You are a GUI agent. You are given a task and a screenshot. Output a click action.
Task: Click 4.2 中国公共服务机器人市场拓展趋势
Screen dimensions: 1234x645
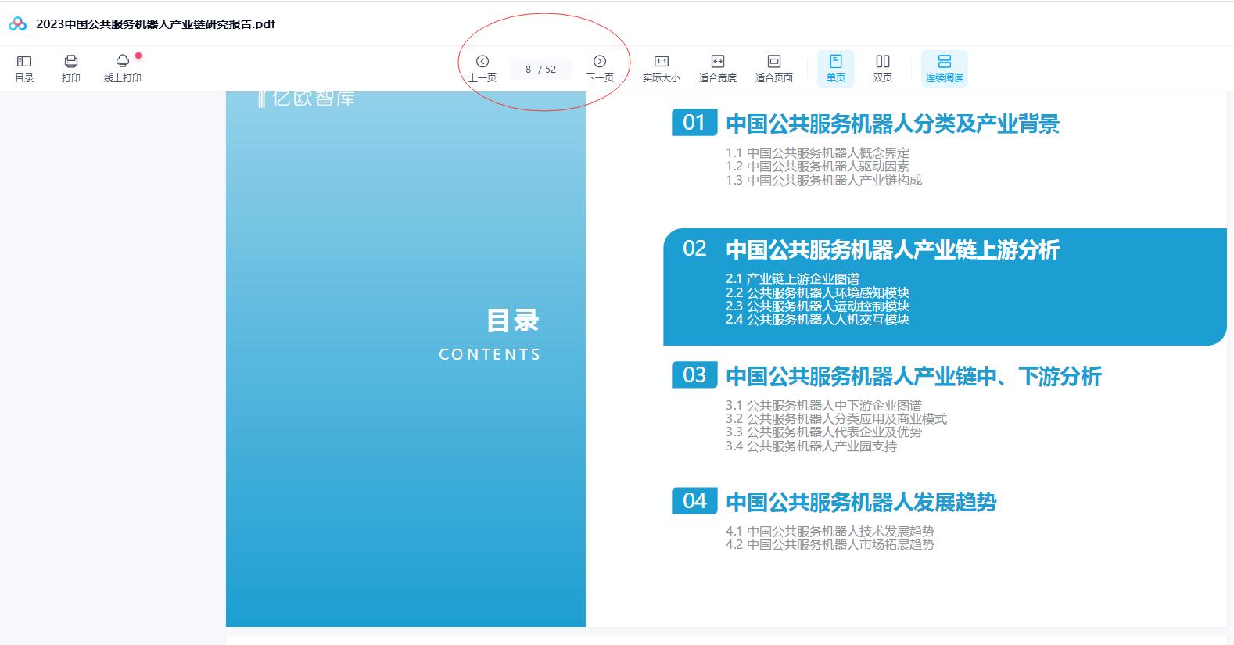830,545
